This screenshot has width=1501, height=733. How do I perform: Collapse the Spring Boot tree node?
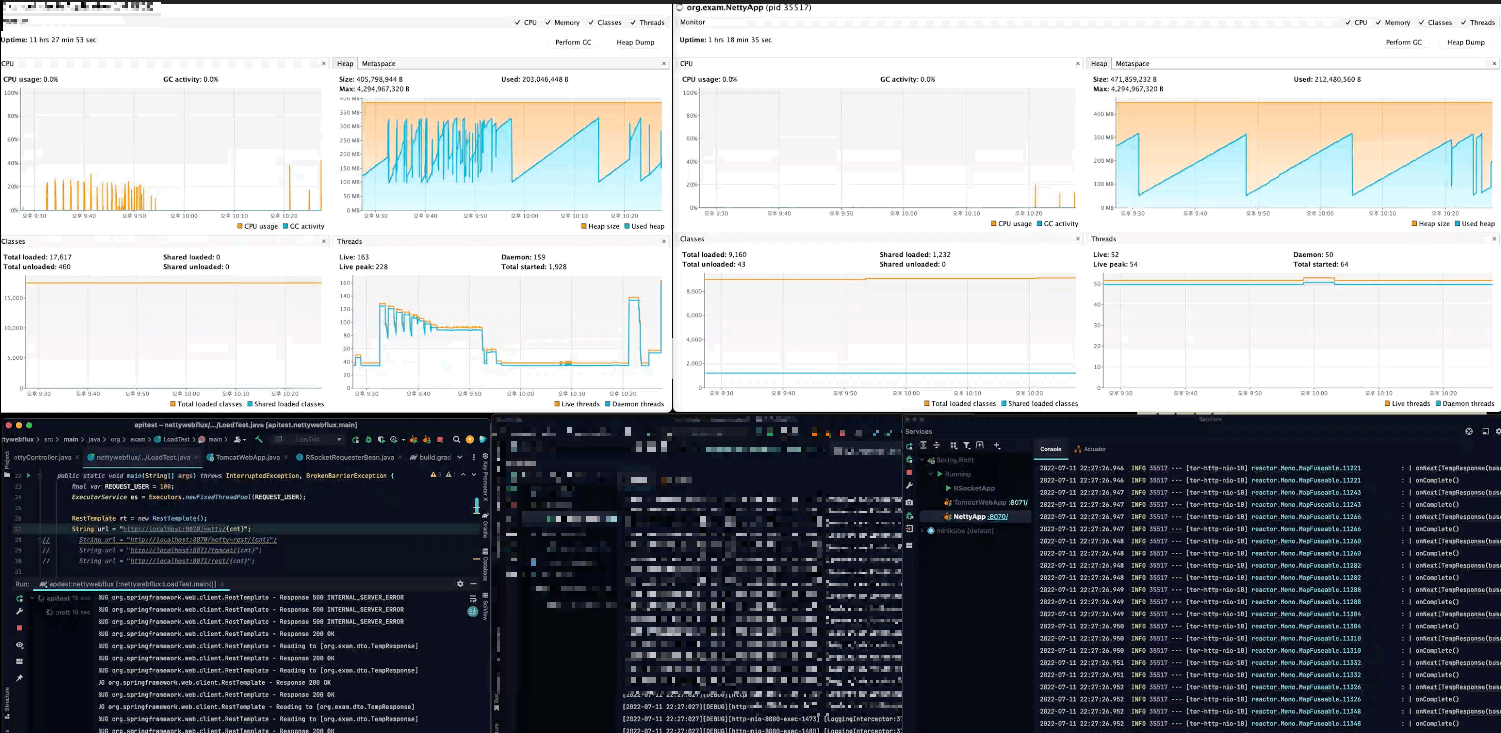(x=922, y=460)
